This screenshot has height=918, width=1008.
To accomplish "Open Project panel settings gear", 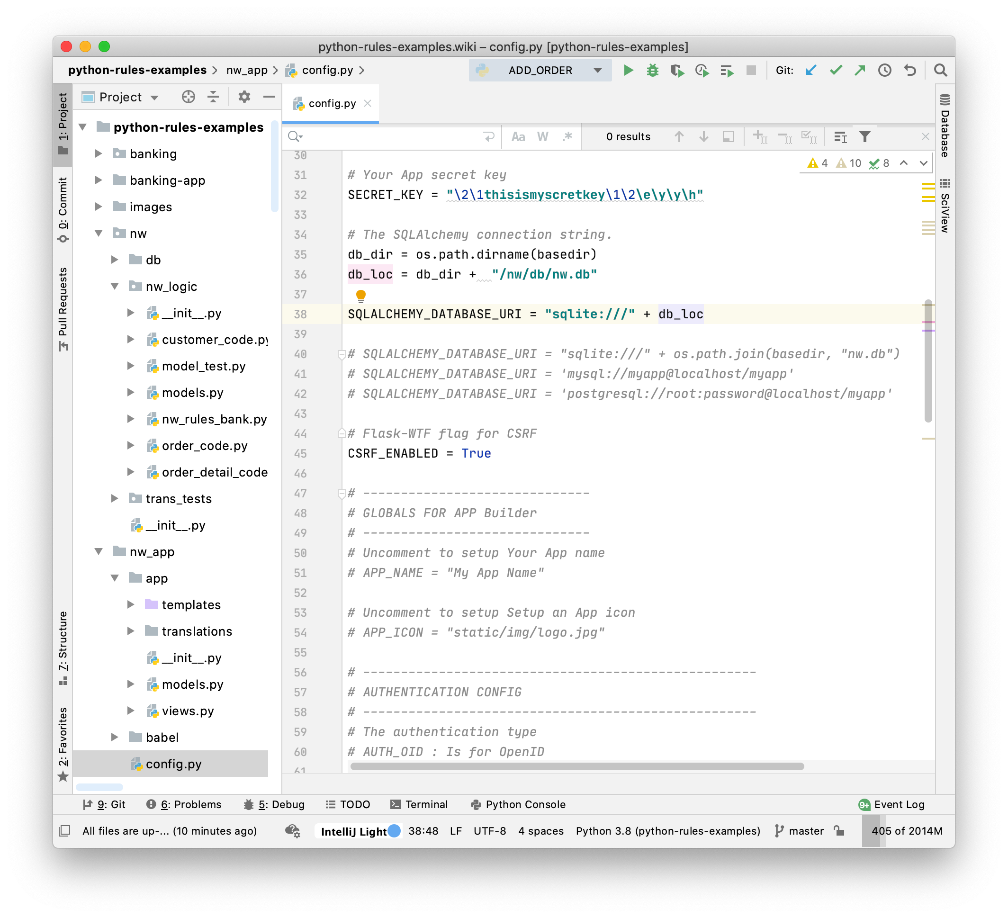I will coord(244,97).
